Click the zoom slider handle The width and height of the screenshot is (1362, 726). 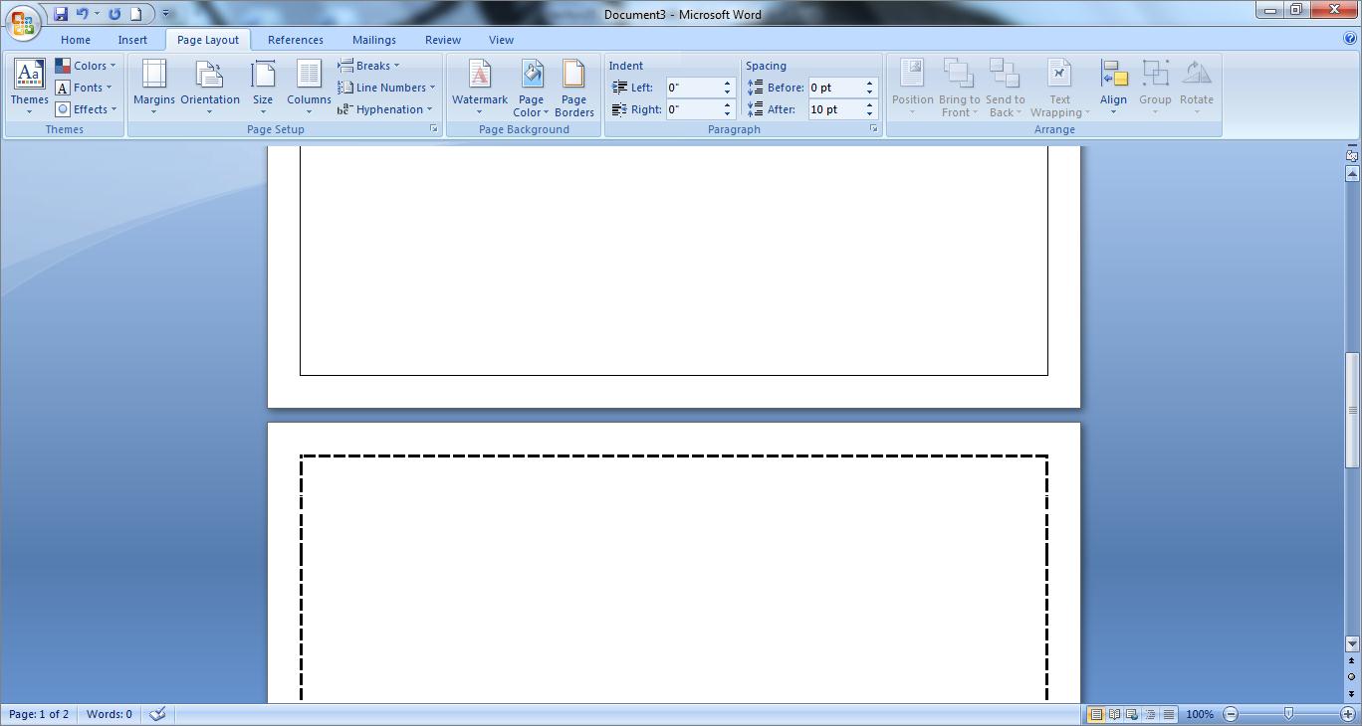pos(1288,714)
